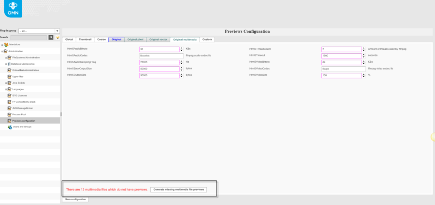Click the Html5VideoCodec libvpx field
Screen dimensions: 435x205
344,68
